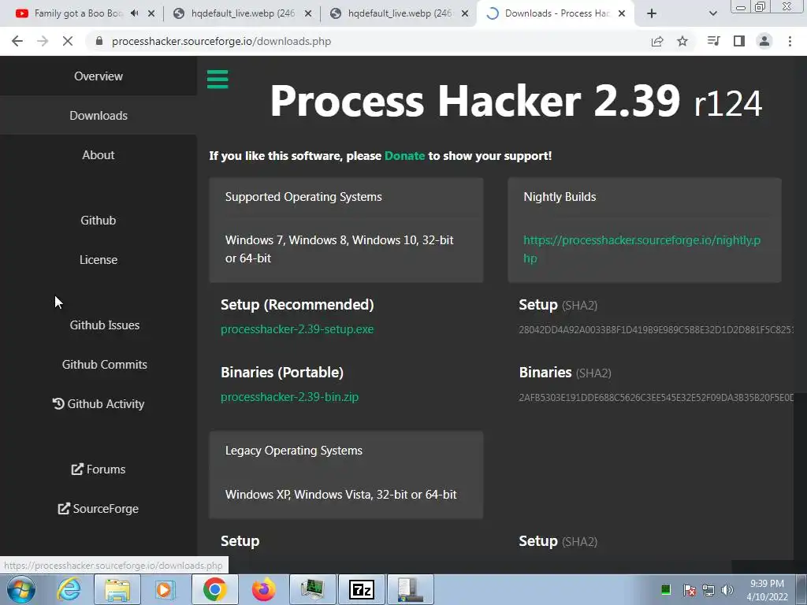The height and width of the screenshot is (605, 807).
Task: Open the network tray icon
Action: (x=708, y=590)
